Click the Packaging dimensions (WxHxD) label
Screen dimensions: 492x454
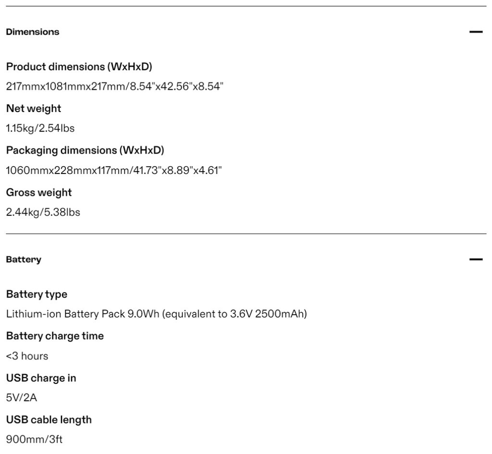[x=85, y=150]
